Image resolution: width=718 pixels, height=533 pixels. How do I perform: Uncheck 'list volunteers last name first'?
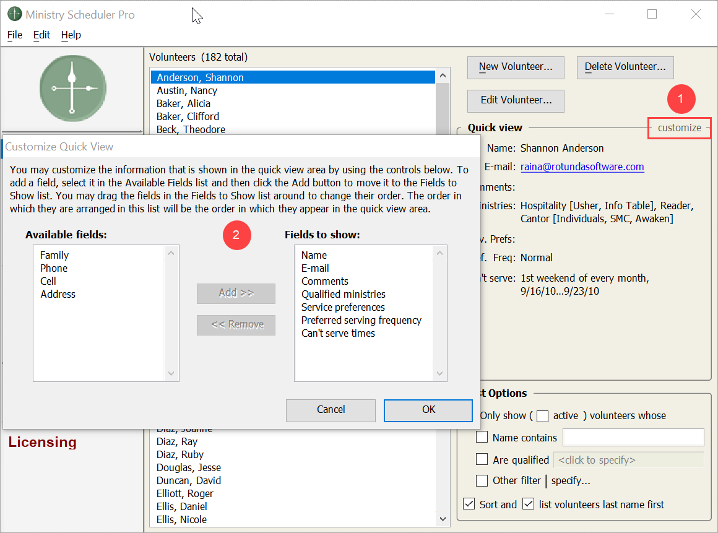pos(528,505)
